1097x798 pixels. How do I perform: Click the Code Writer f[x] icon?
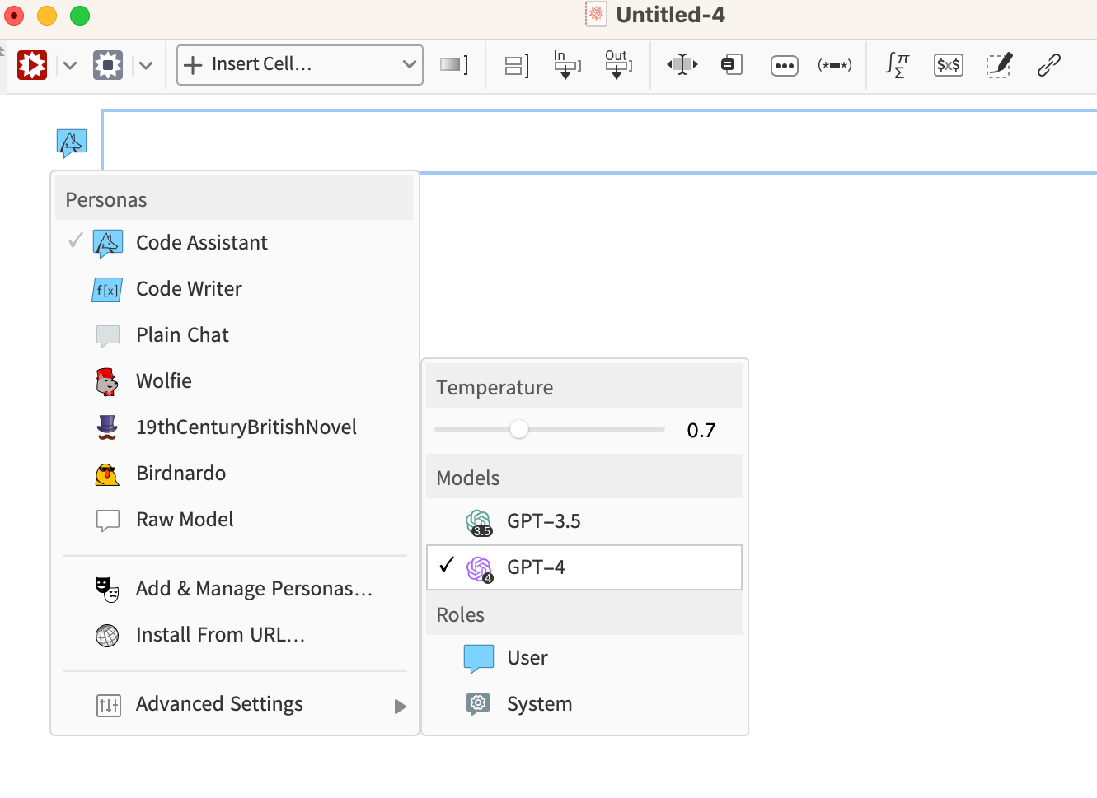[107, 290]
